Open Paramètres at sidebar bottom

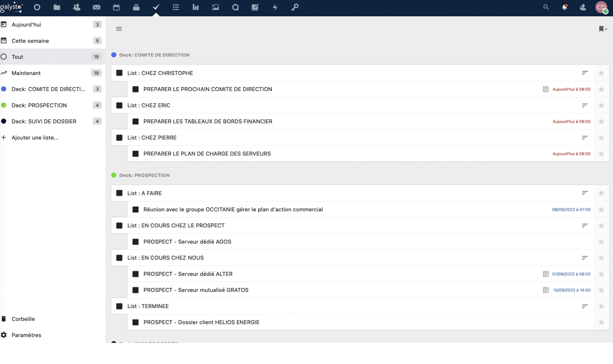pos(26,335)
